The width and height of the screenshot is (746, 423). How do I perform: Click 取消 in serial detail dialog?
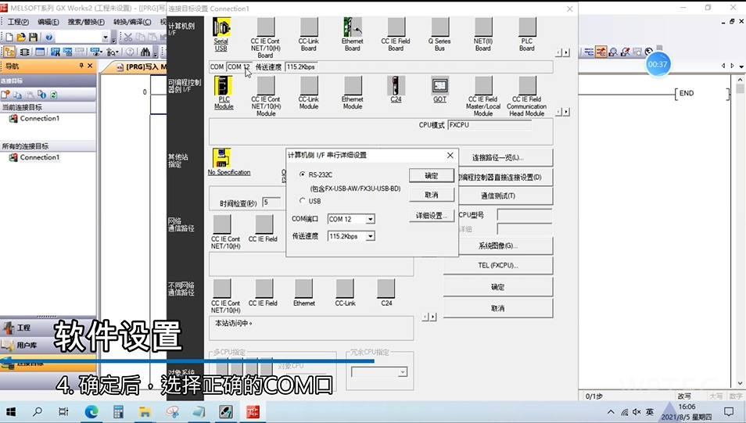[432, 195]
